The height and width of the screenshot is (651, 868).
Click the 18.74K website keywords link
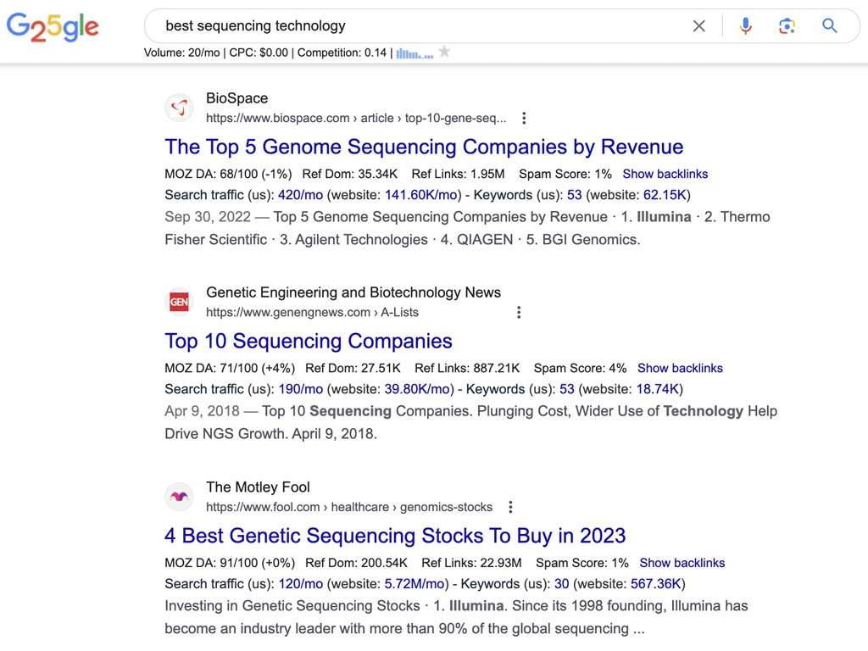[x=659, y=388]
